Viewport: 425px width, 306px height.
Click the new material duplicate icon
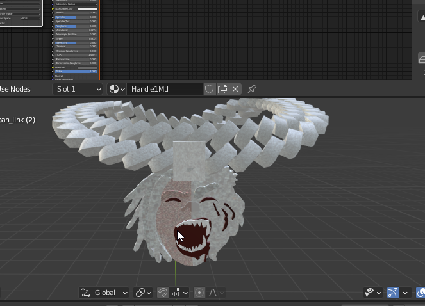222,89
